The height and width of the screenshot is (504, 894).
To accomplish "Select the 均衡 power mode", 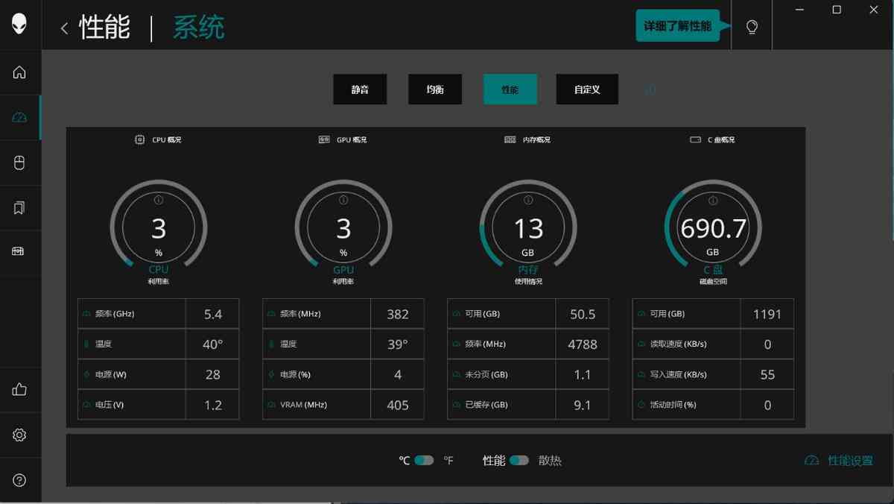I will [x=435, y=89].
